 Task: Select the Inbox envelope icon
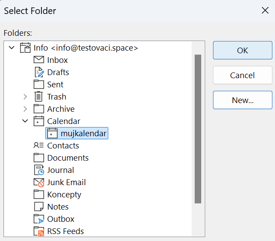(x=39, y=60)
